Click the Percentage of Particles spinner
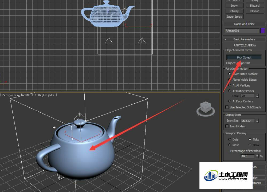 [257, 156]
